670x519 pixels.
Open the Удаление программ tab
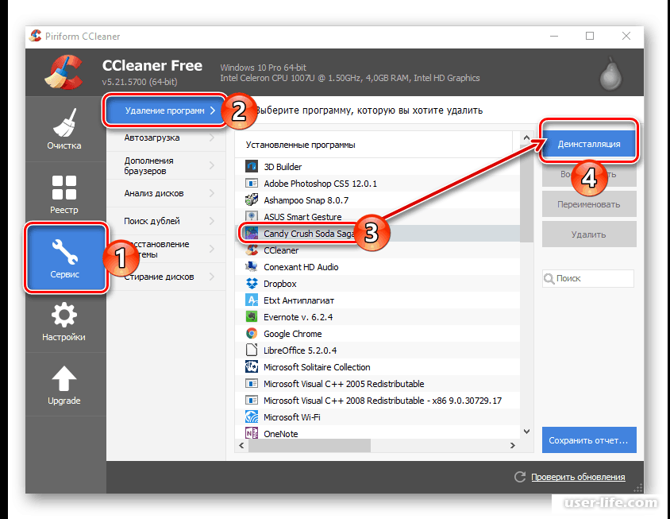(166, 110)
